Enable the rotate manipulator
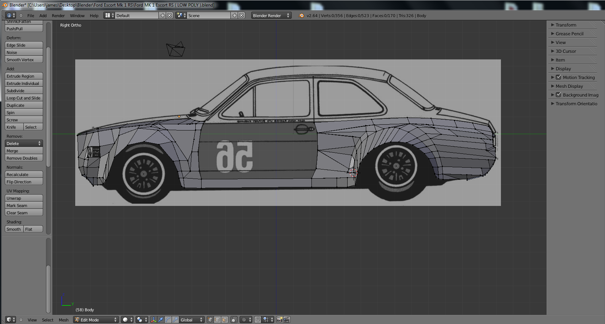The width and height of the screenshot is (605, 324). 168,320
